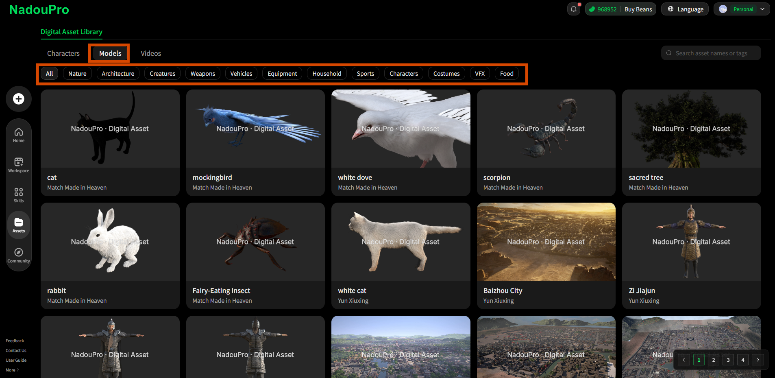Select page 1 in pagination

tap(699, 360)
